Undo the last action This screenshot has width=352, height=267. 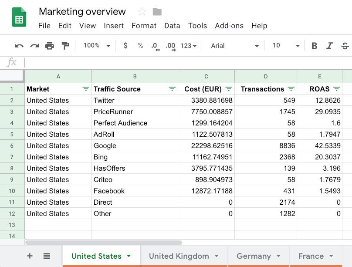coord(19,46)
